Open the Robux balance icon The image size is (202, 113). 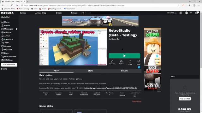[x=187, y=13]
